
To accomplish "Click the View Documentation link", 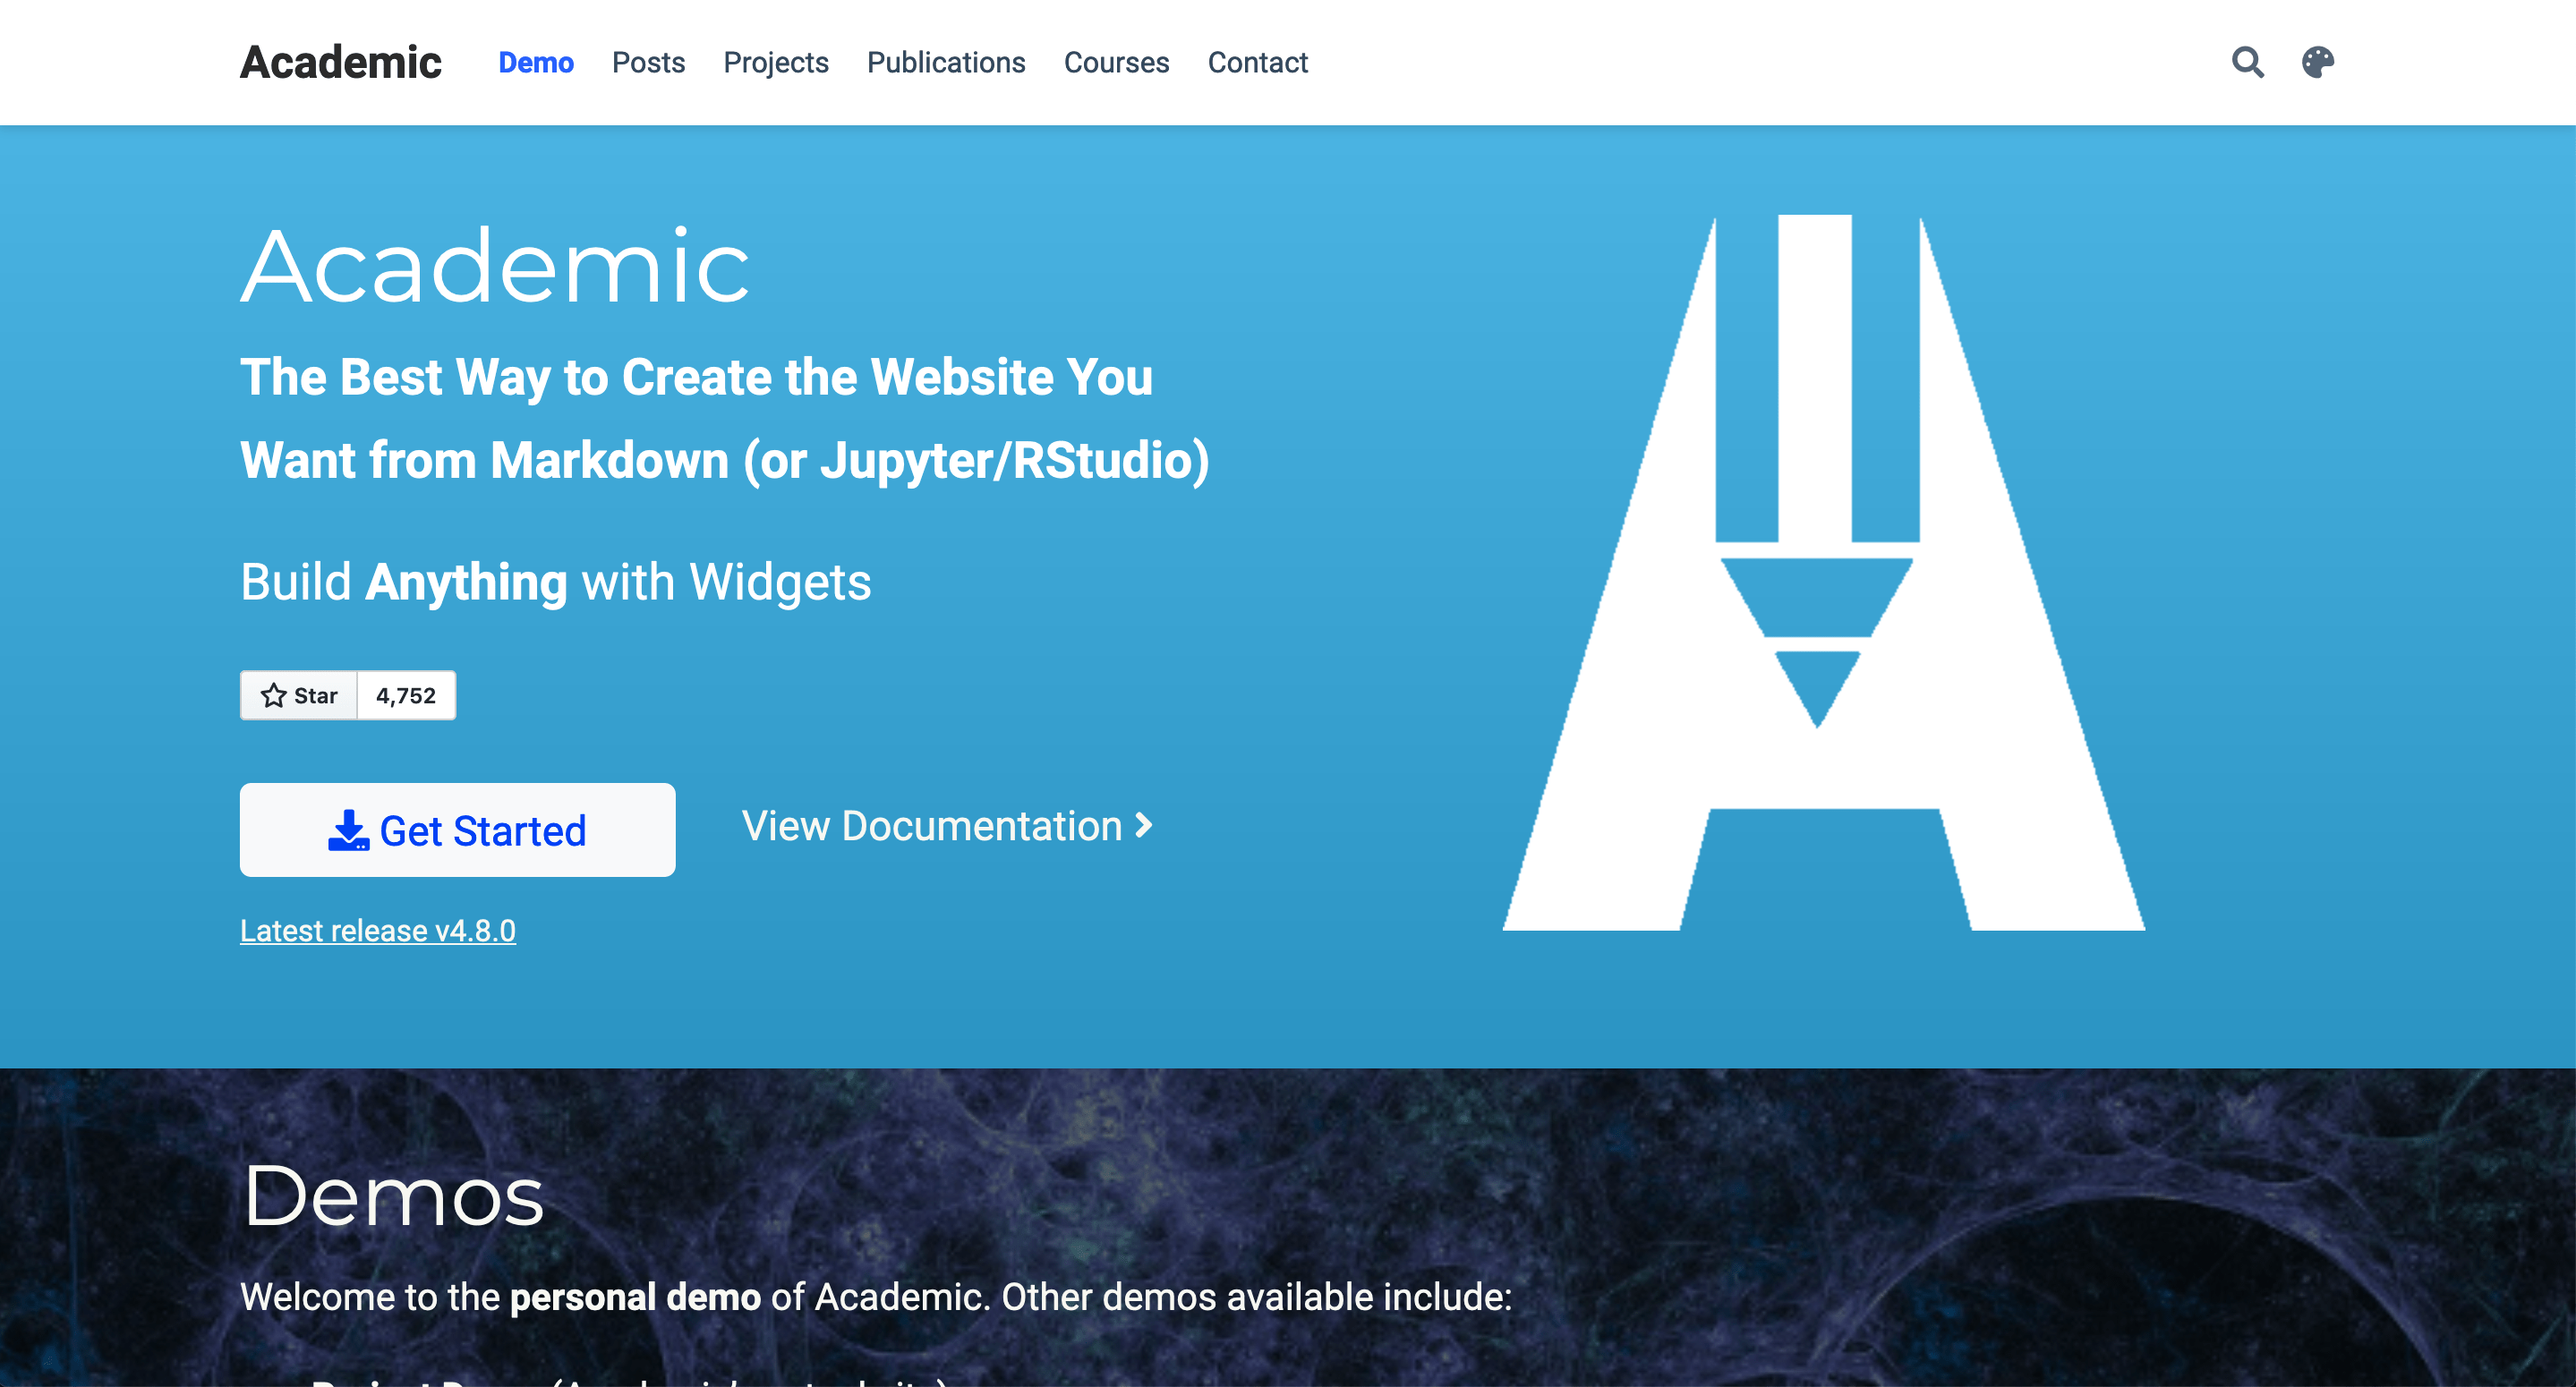I will [946, 825].
